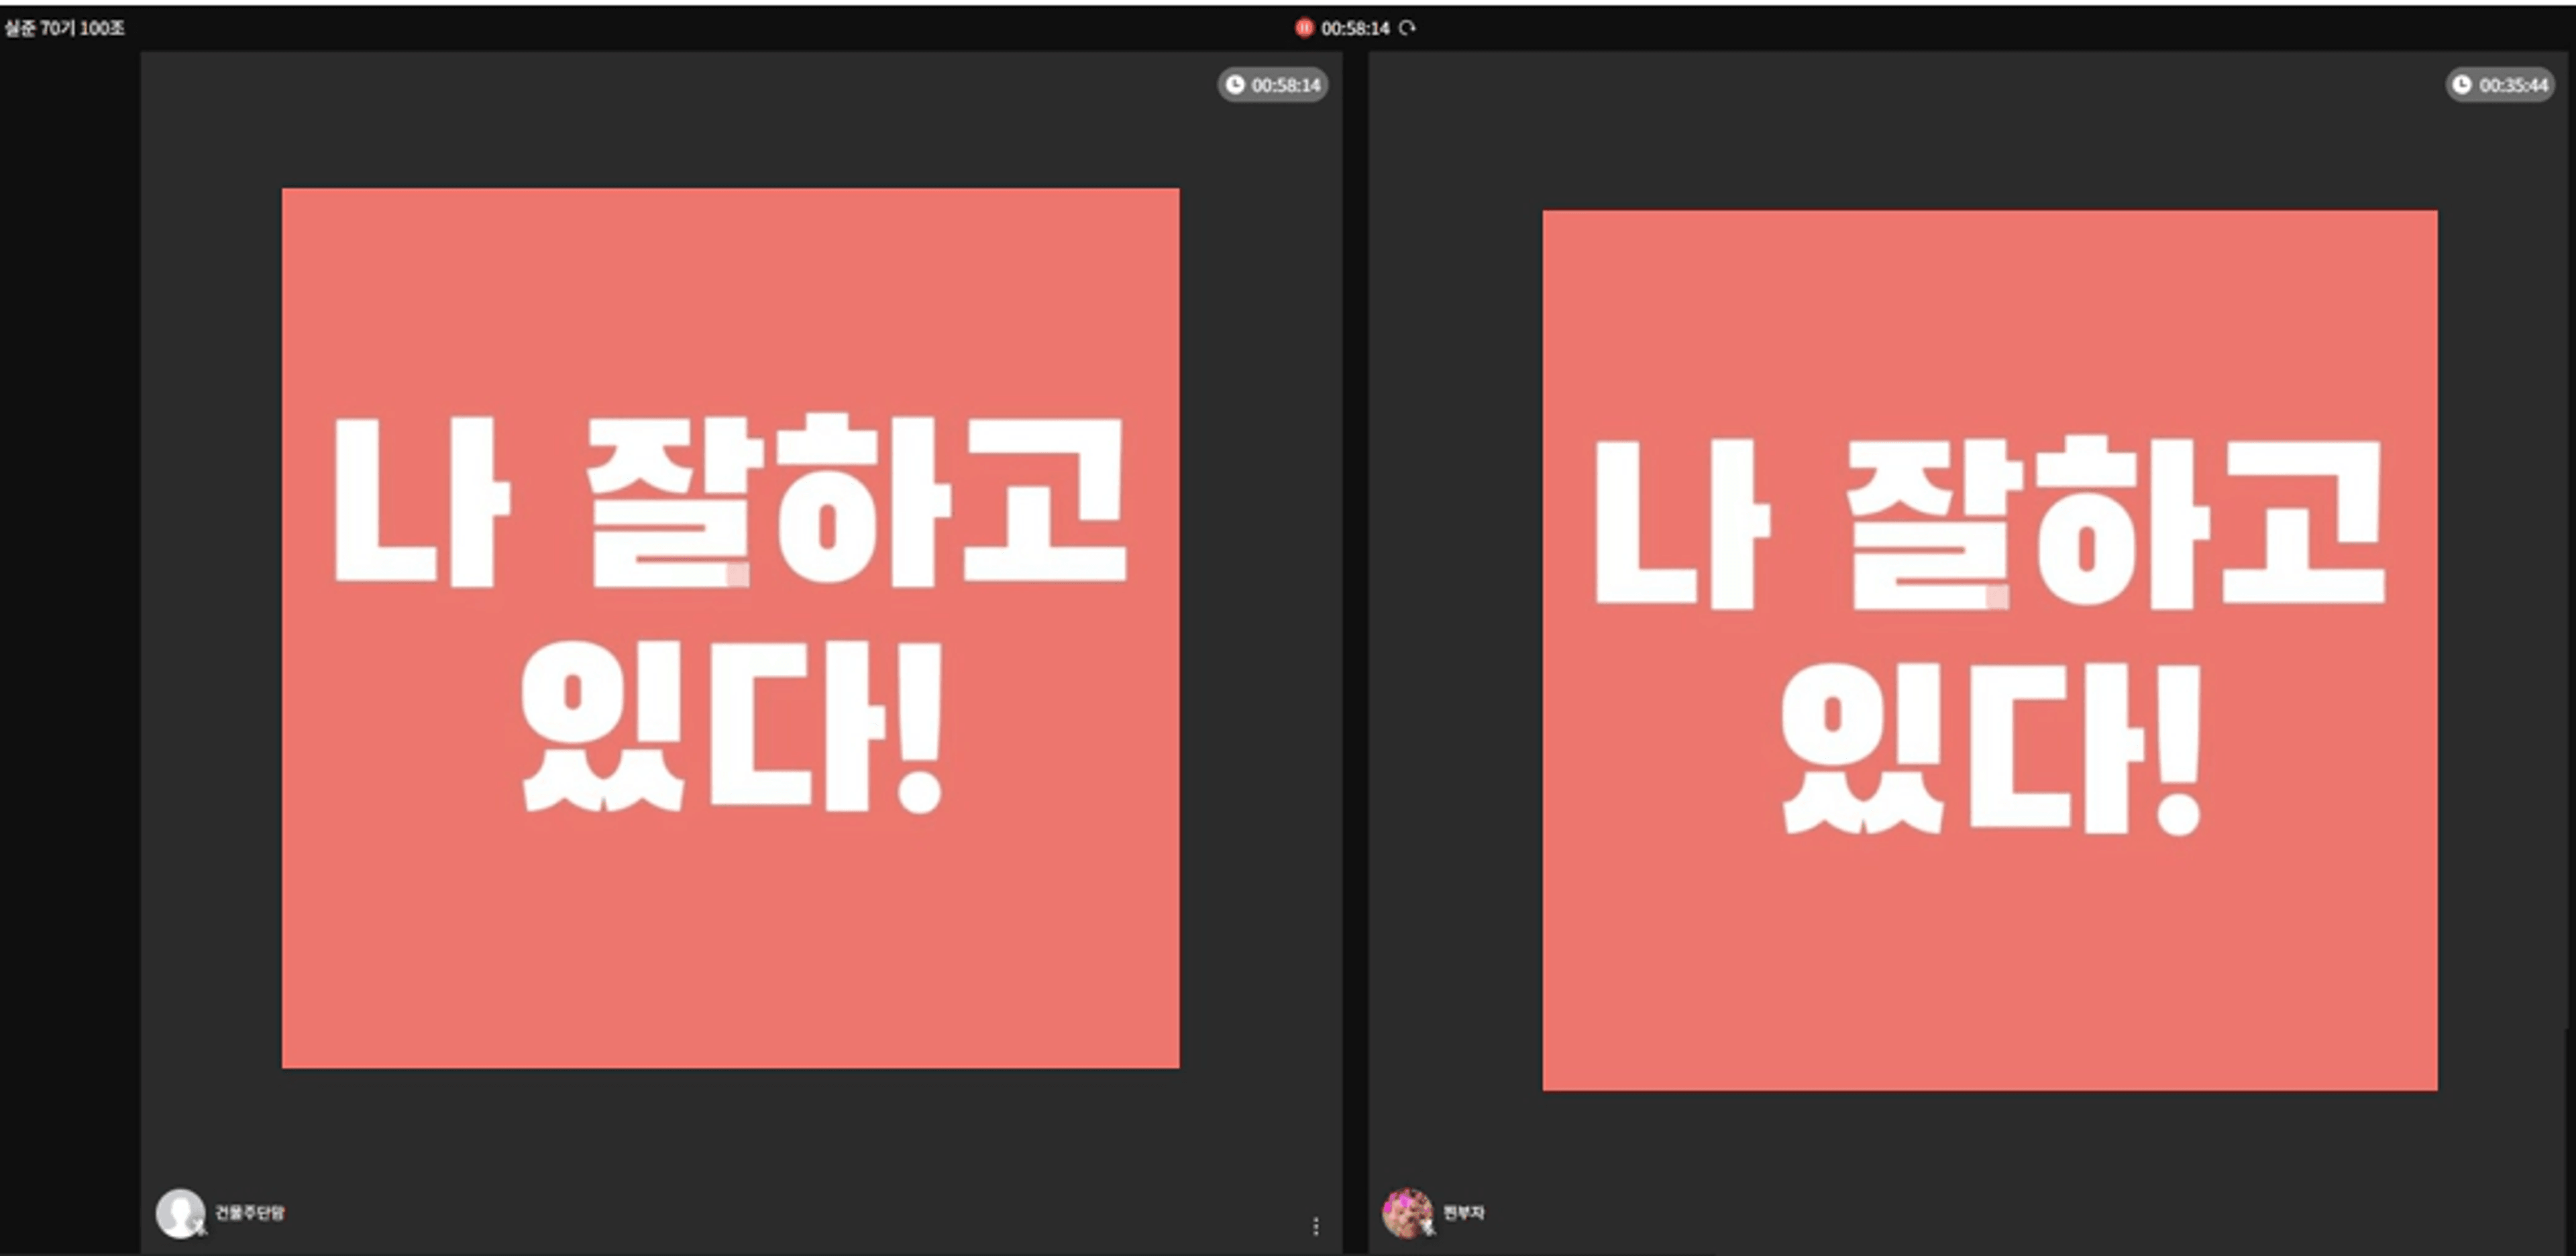Image resolution: width=2576 pixels, height=1256 pixels.
Task: Click the 00:35:44 clock badge on the right tile
Action: pyautogui.click(x=2500, y=85)
